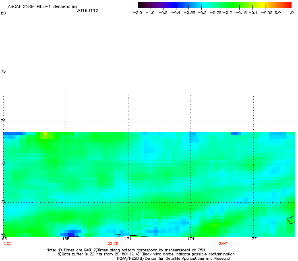Click the 0.0 color scale label
Image resolution: width=298 pixels, height=261 pixels.
point(278,13)
